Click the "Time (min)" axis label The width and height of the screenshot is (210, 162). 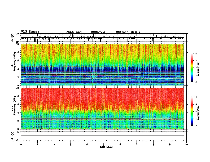pos(106,147)
